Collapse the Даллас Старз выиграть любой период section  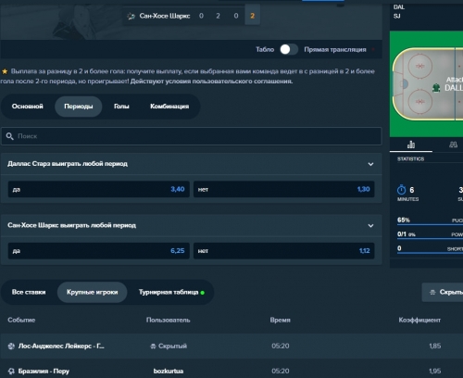pos(370,164)
